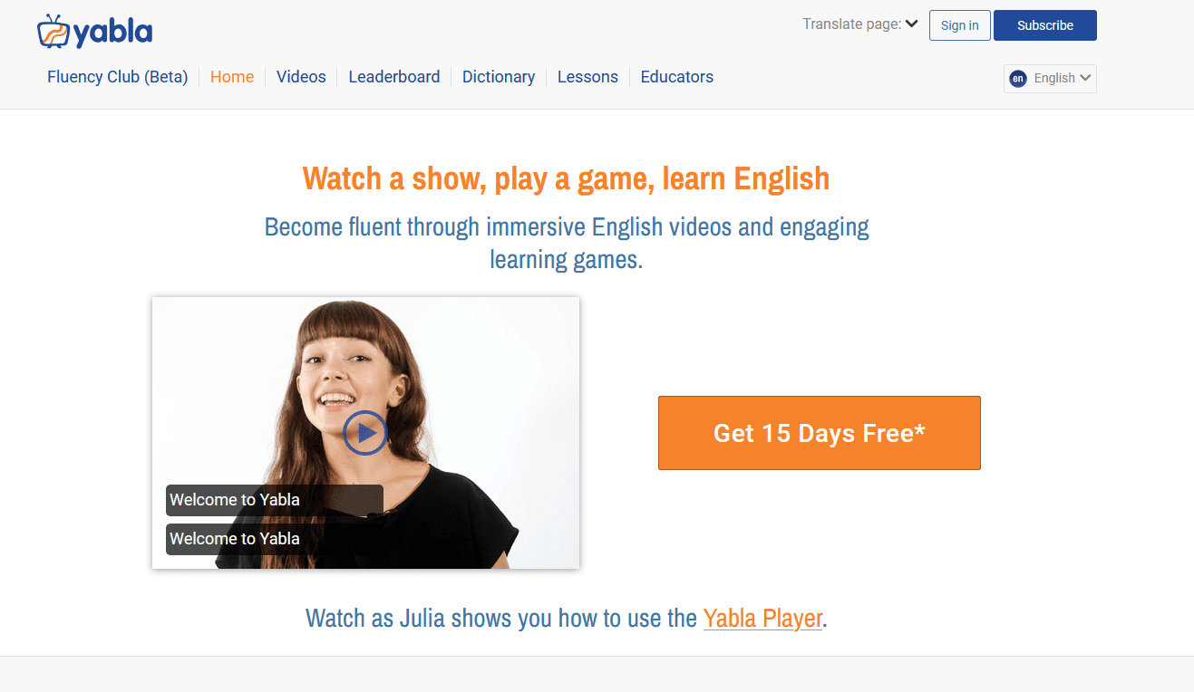Viewport: 1194px width, 692px height.
Task: Click the blue Subscribe button
Action: (x=1045, y=25)
